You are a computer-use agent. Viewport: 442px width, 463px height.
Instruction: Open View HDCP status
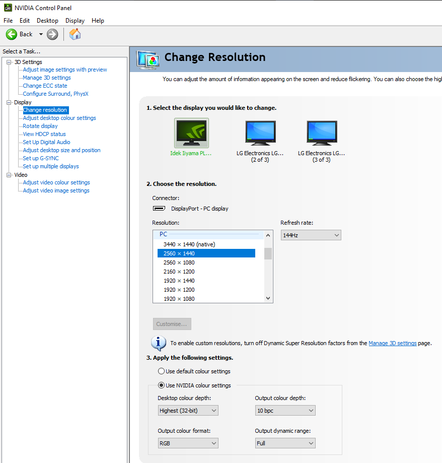(44, 134)
